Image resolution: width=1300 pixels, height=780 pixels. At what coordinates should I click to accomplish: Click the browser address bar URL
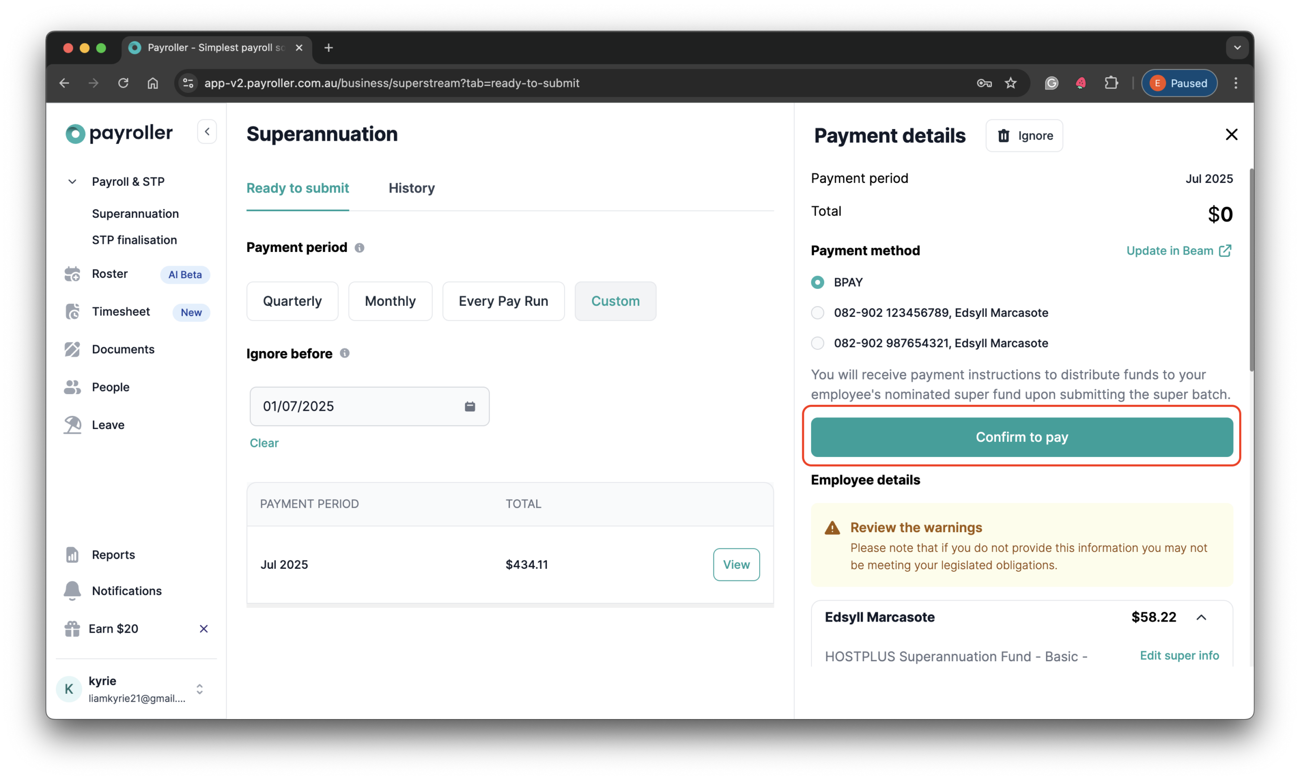pos(392,83)
